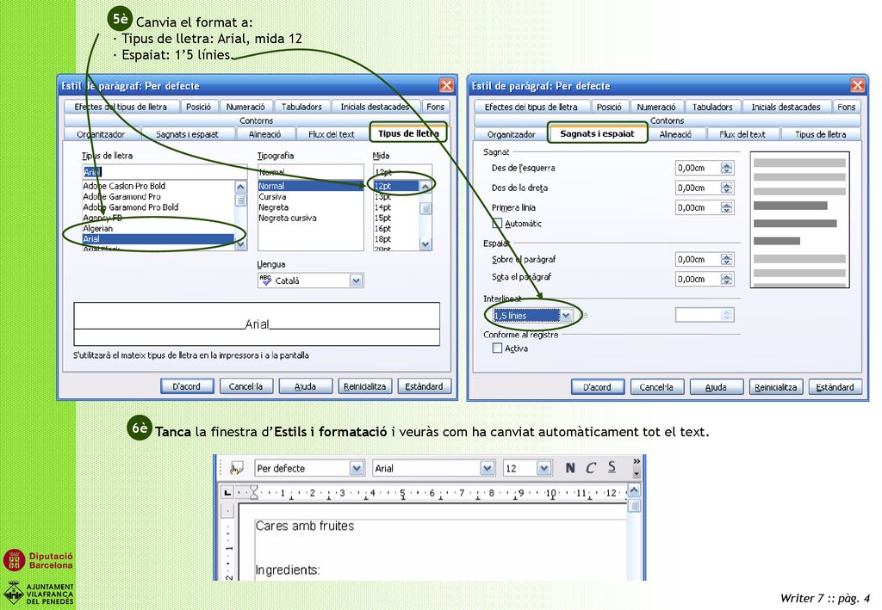Adjust Des de l'esquerra indent stepper
The height and width of the screenshot is (610, 882).
[x=727, y=168]
